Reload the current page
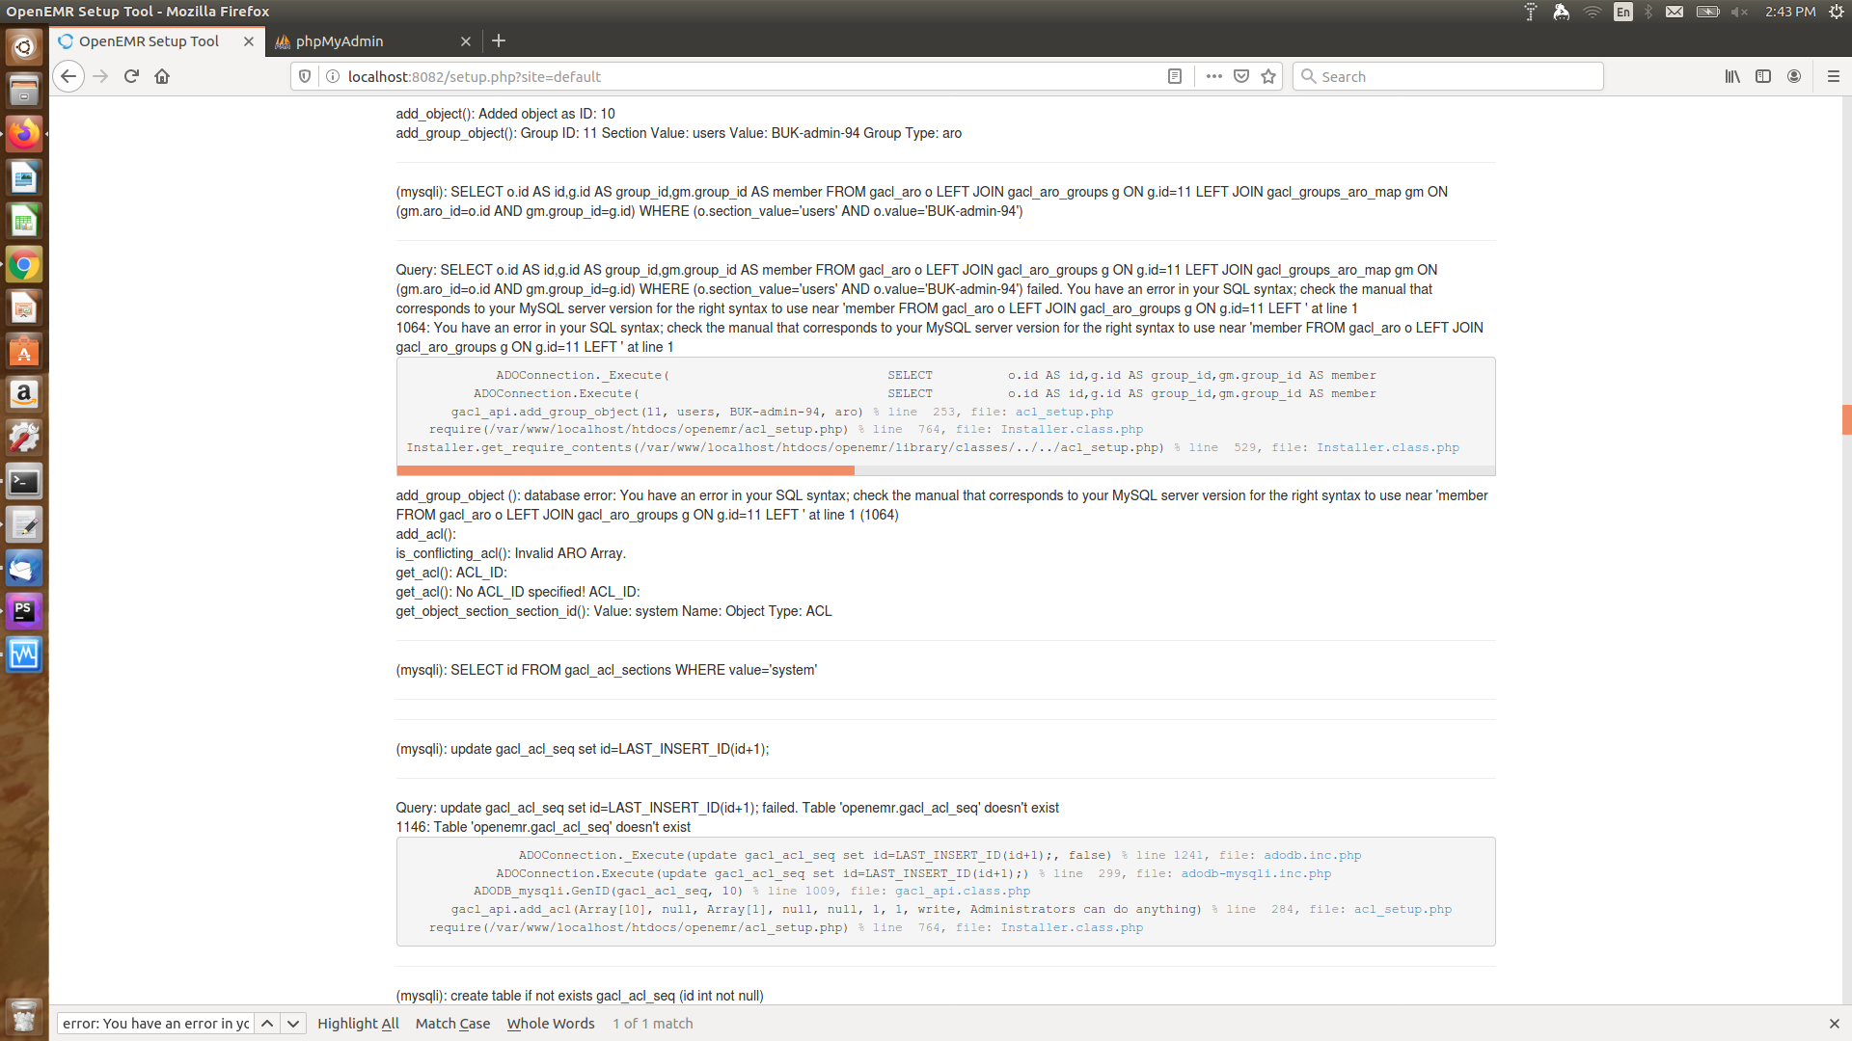The height and width of the screenshot is (1041, 1852). click(x=130, y=76)
